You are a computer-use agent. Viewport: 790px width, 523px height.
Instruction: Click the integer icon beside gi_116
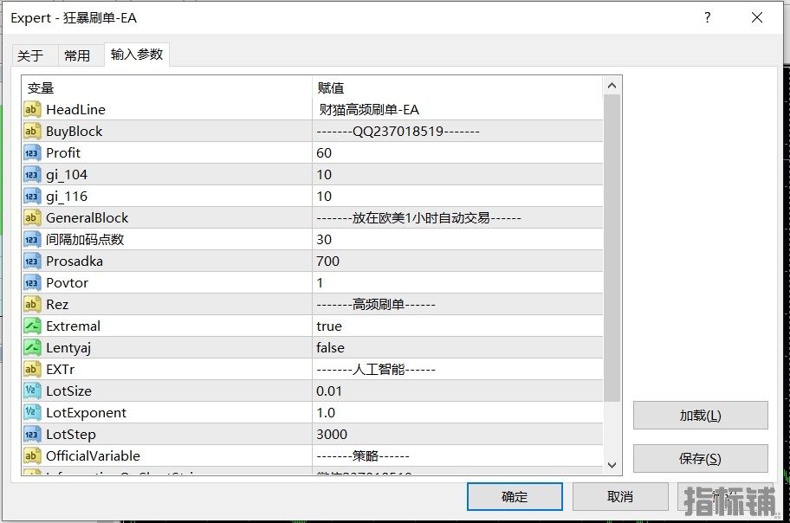click(32, 196)
